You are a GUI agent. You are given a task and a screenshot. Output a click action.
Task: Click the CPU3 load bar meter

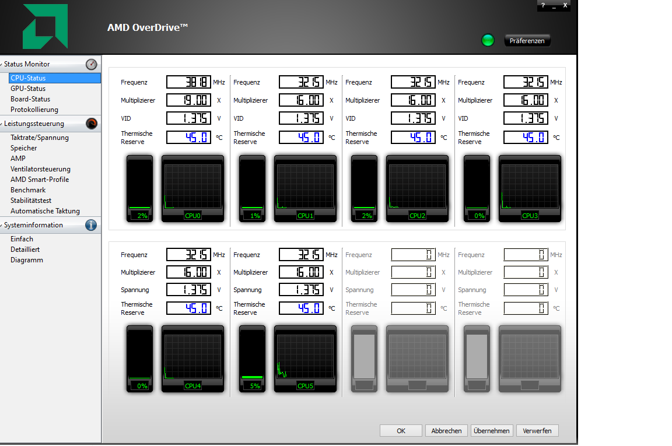pyautogui.click(x=477, y=188)
